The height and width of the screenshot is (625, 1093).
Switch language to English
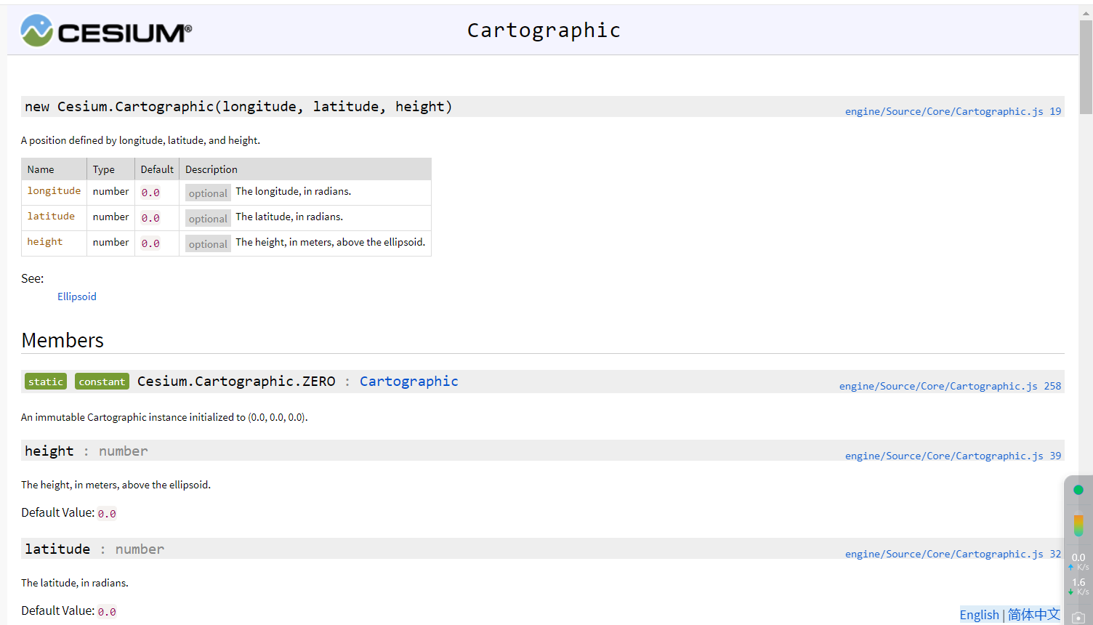tap(979, 615)
